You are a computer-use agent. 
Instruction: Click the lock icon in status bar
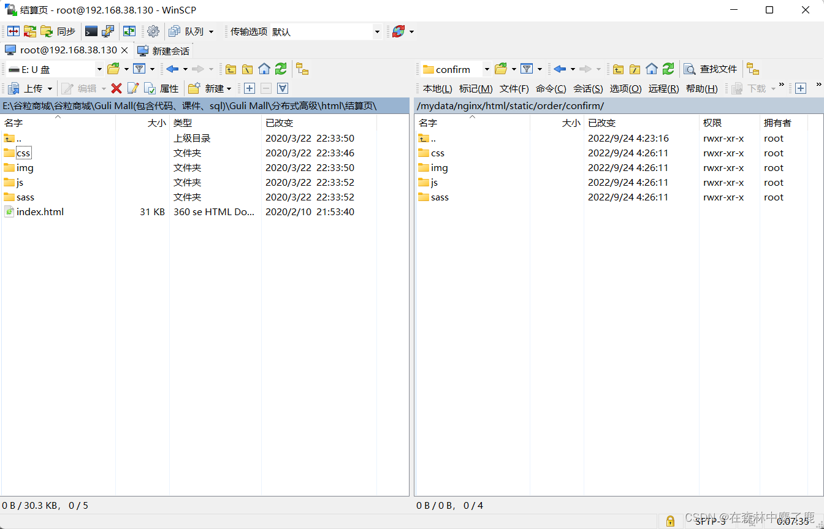coord(670,521)
